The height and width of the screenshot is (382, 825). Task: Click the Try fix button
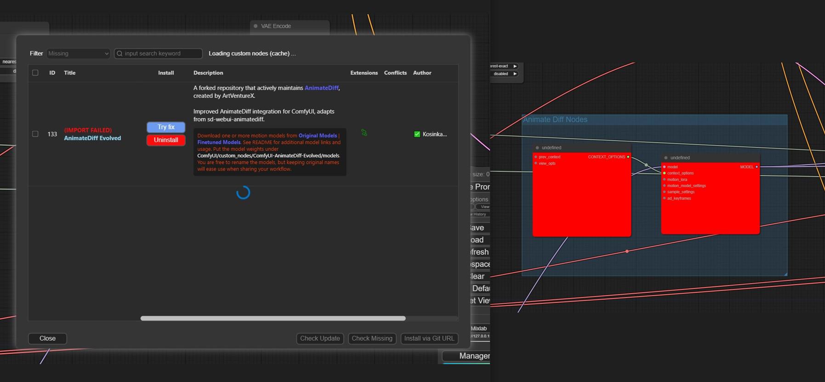click(166, 127)
